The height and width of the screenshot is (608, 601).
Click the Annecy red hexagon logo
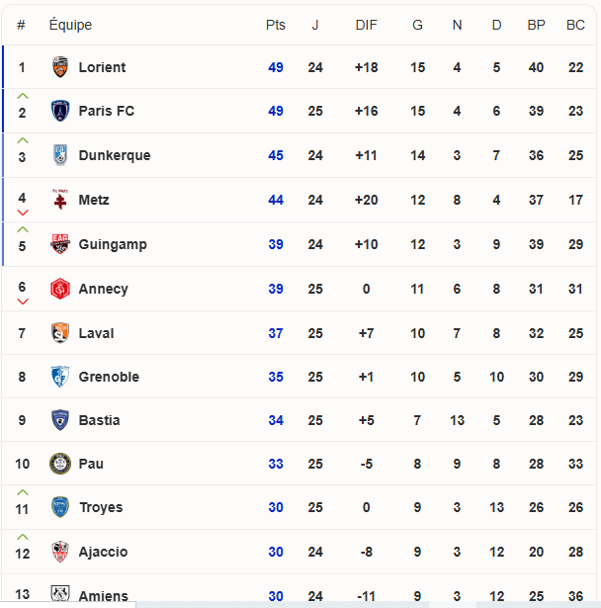click(60, 289)
